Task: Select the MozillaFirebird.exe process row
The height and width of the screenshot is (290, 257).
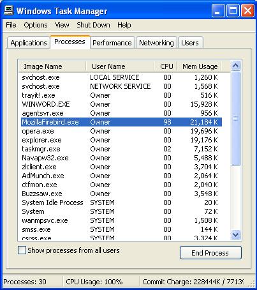Action: click(121, 122)
